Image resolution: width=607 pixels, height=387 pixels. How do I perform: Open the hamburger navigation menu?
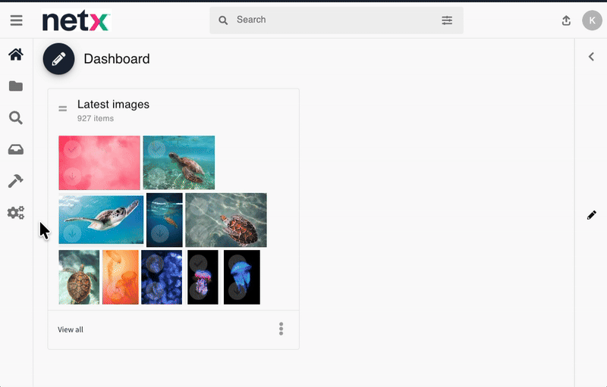(16, 20)
